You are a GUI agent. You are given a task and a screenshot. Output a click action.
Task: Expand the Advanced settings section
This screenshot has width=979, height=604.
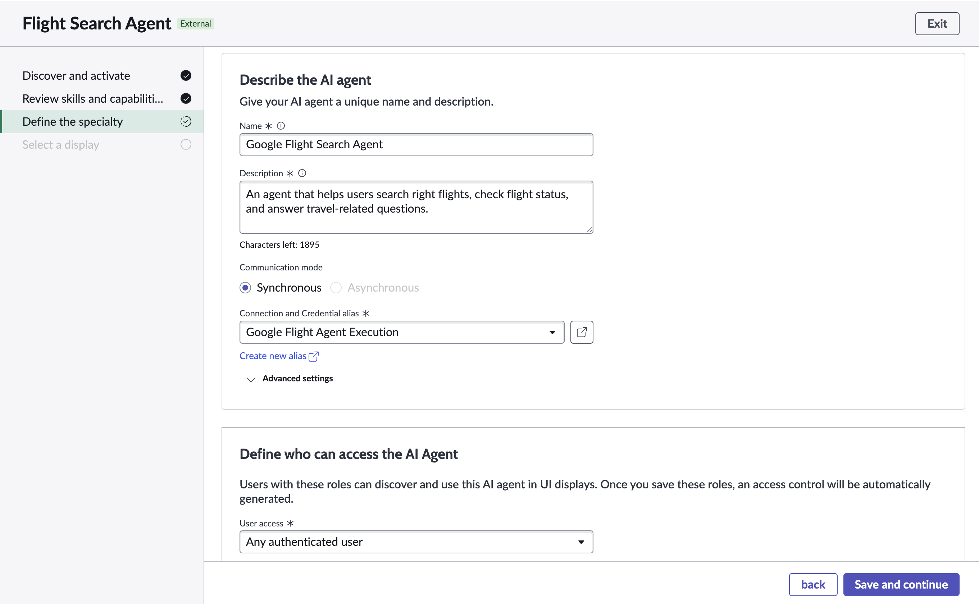[x=290, y=378]
